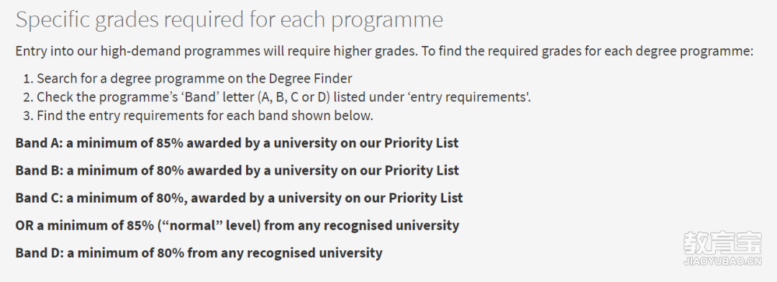Click list item two about the 'Band' letter

[x=277, y=96]
